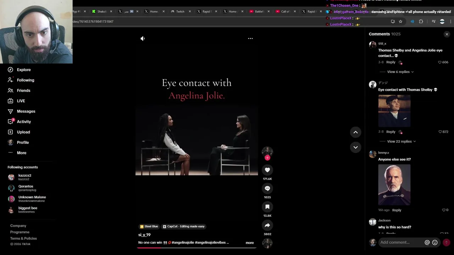The image size is (454, 255).
Task: Open kazzcs2 following account
Action: pos(24,177)
